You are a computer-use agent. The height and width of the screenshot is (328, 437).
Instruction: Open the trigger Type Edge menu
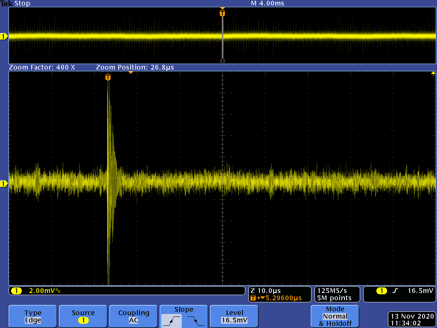point(33,316)
